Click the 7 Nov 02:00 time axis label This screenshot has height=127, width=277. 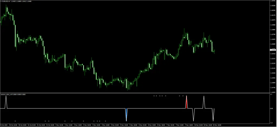[x=170, y=125]
